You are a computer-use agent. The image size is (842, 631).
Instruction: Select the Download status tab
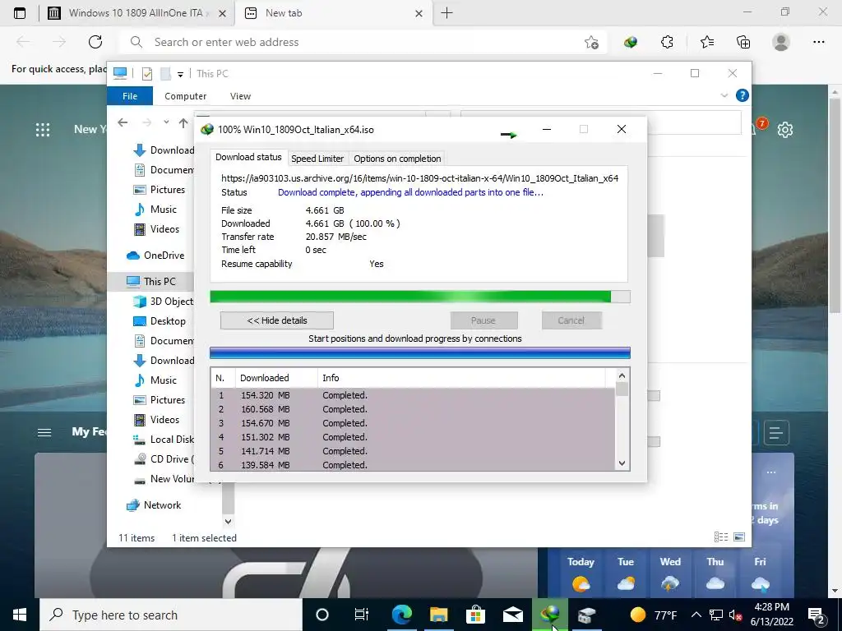[x=248, y=157]
